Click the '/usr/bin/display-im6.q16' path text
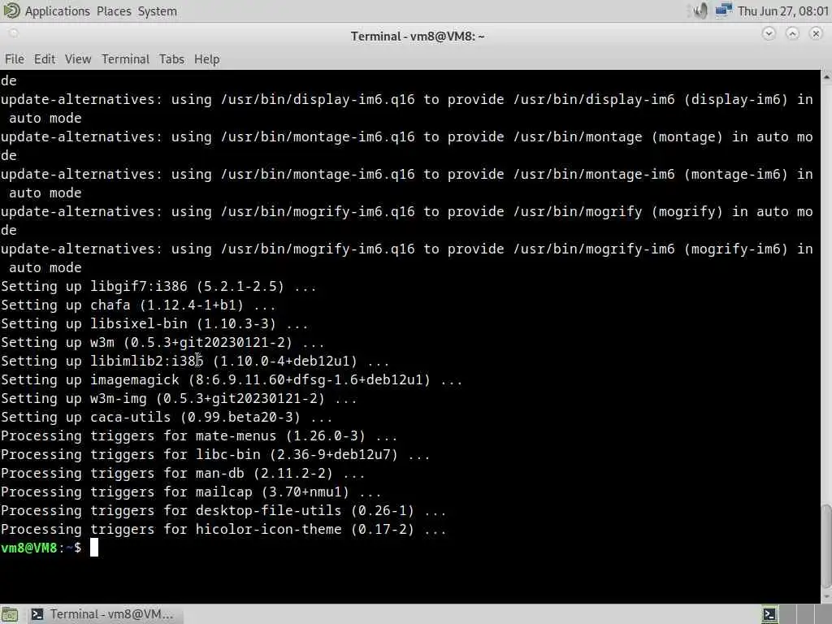Screen dimensions: 832x624 point(318,99)
